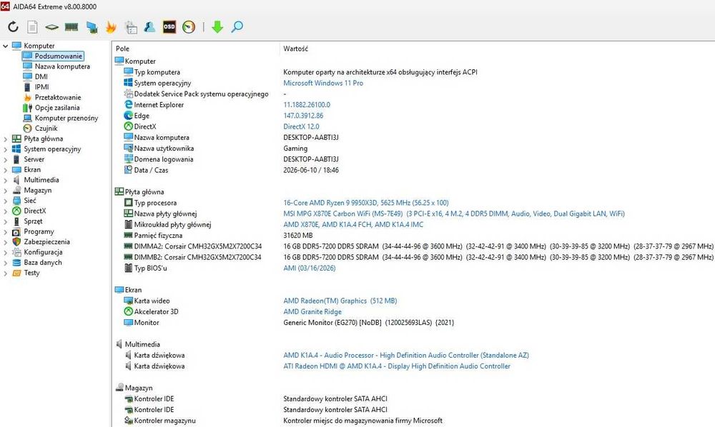The width and height of the screenshot is (715, 427).
Task: Click the computer monitor toolbar icon
Action: (92, 27)
